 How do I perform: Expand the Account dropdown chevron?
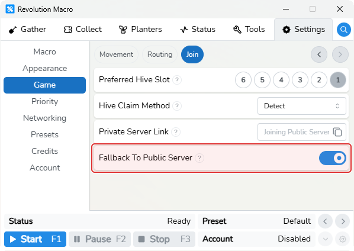[325, 239]
